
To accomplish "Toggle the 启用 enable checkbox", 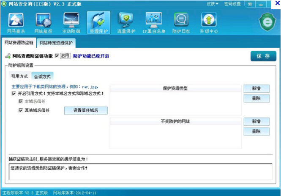I will pyautogui.click(x=57, y=55).
